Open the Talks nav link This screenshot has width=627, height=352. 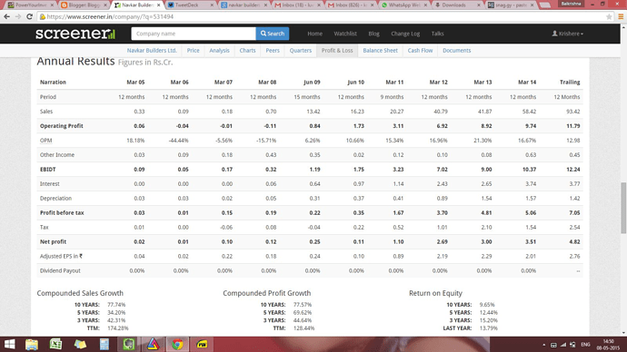point(437,34)
